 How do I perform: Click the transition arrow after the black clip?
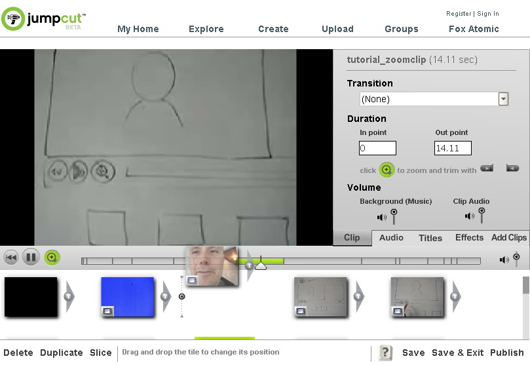pyautogui.click(x=68, y=297)
